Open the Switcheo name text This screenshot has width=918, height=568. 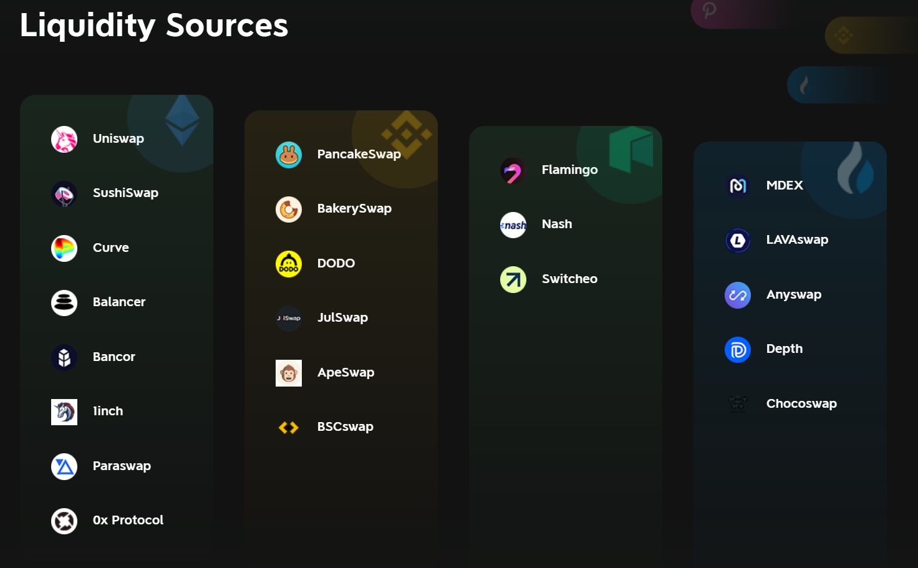pyautogui.click(x=569, y=279)
